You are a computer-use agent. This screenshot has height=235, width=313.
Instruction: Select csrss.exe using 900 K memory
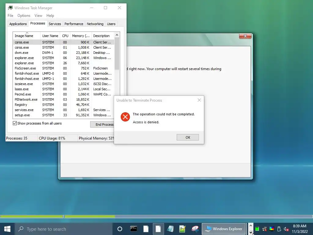(x=64, y=42)
